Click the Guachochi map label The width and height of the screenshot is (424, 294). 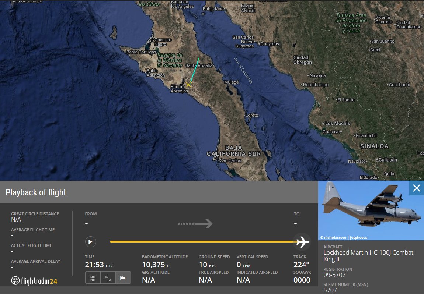pos(399,85)
